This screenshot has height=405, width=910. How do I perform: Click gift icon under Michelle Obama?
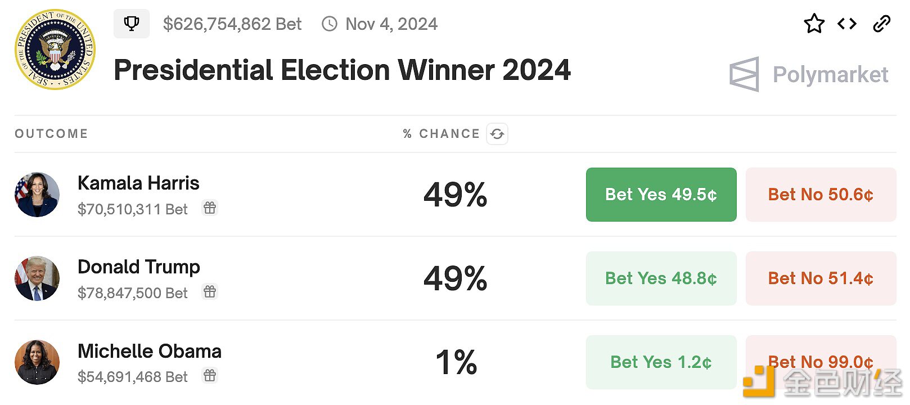(210, 376)
